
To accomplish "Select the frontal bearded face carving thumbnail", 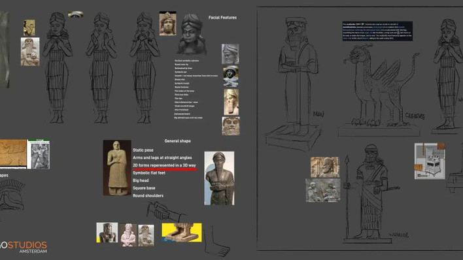I will pos(231,126).
